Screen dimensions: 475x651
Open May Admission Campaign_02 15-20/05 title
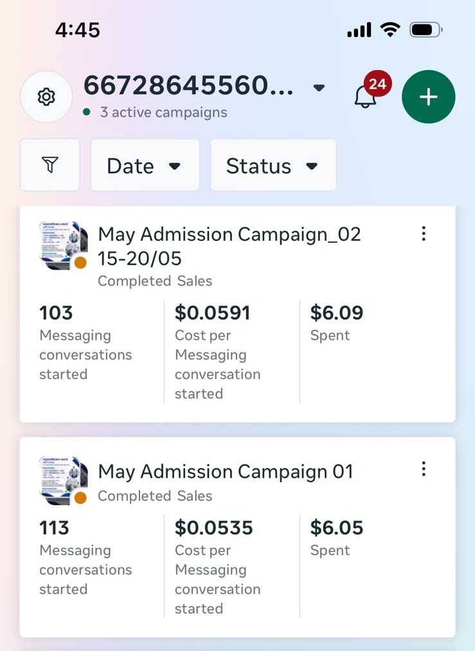pos(229,246)
